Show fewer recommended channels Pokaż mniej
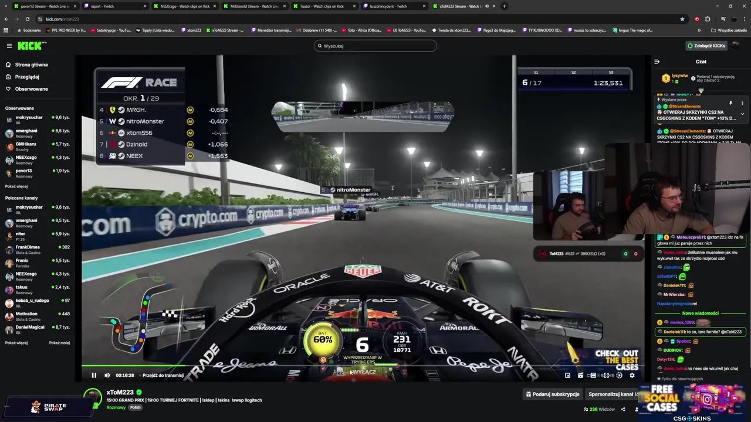This screenshot has width=751, height=422. click(59, 343)
